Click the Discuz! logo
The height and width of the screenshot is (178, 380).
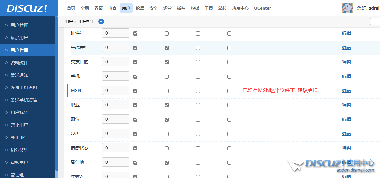pos(27,8)
